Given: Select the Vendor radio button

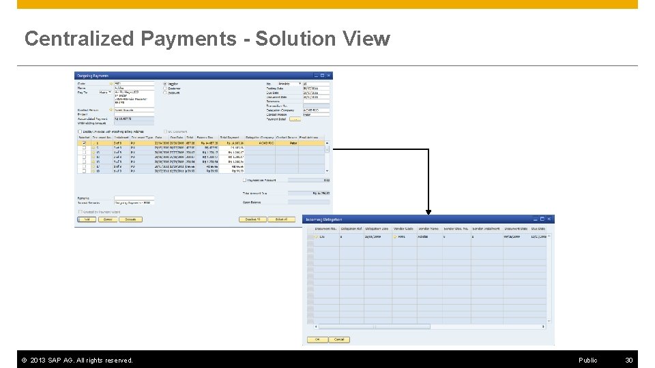Looking at the screenshot, I should pos(165,84).
